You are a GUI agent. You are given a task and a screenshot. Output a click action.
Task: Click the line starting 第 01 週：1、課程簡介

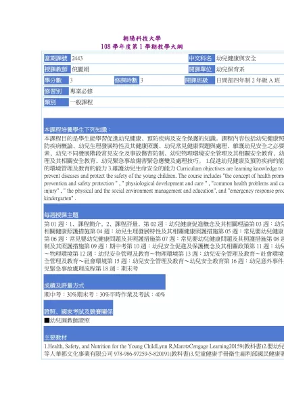(164, 224)
